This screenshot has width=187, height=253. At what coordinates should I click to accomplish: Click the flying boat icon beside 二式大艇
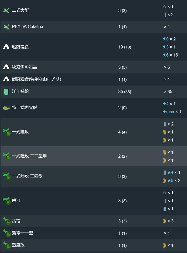coord(6,10)
